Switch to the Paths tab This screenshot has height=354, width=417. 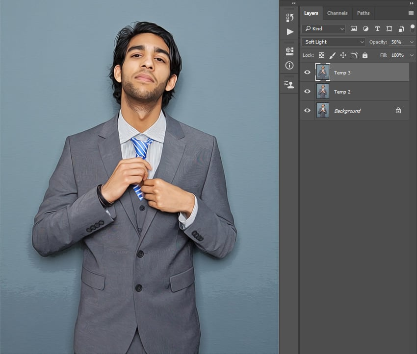point(363,13)
